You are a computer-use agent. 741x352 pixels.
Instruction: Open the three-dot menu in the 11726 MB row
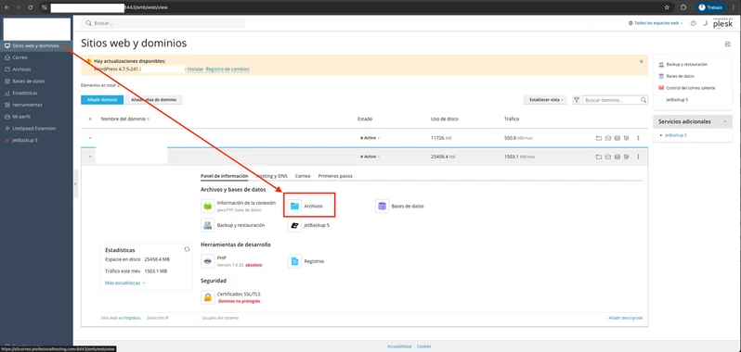tap(638, 138)
